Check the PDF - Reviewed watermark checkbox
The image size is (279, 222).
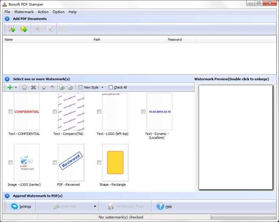click(x=54, y=162)
